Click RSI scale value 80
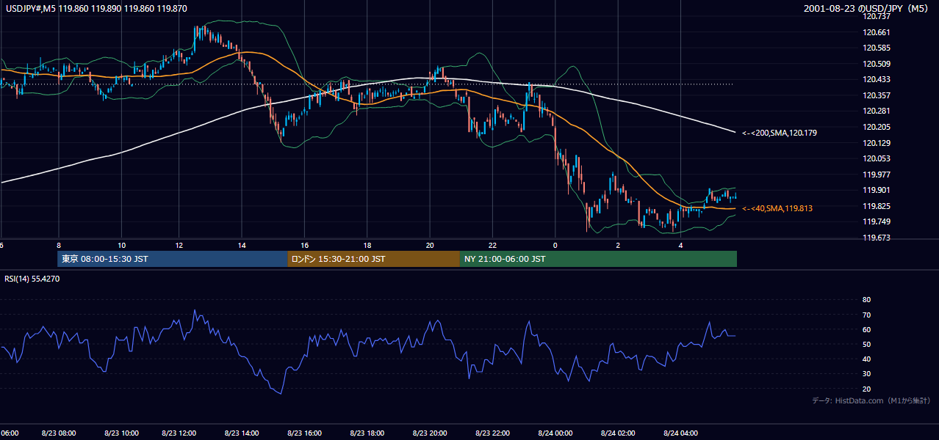The height and width of the screenshot is (440, 939). click(x=866, y=300)
